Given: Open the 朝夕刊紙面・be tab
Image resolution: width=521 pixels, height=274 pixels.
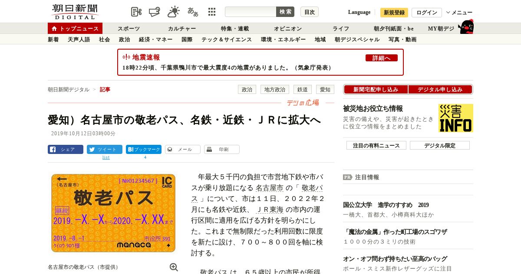Looking at the screenshot, I should coord(394,29).
